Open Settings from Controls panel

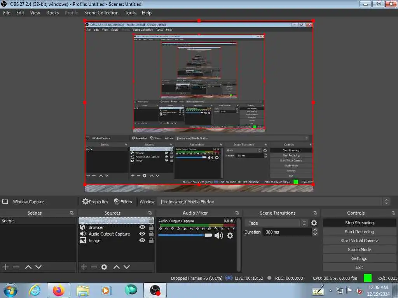tap(359, 258)
